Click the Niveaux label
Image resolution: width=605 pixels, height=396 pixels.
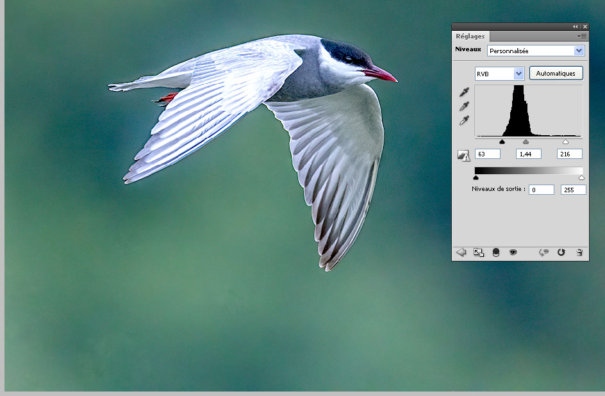click(x=468, y=49)
